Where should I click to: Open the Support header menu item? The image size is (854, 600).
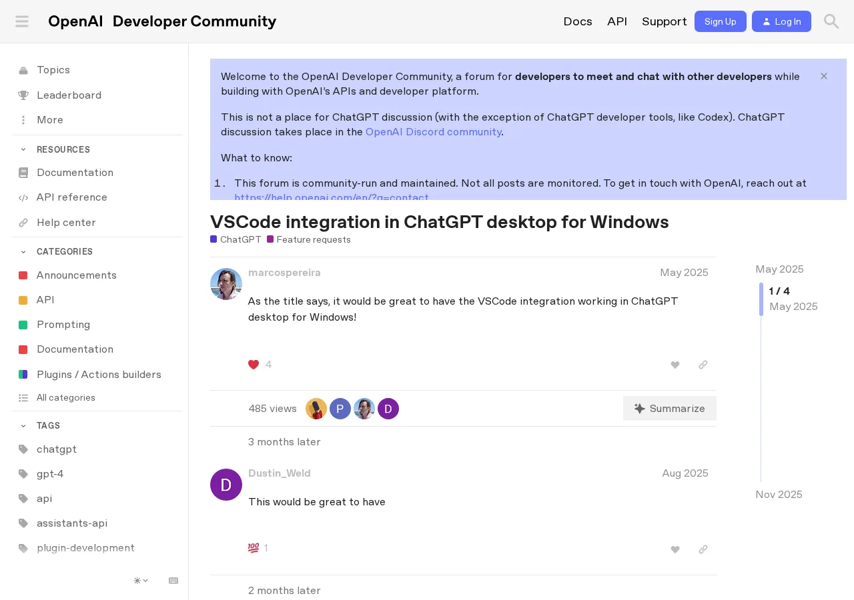[665, 21]
